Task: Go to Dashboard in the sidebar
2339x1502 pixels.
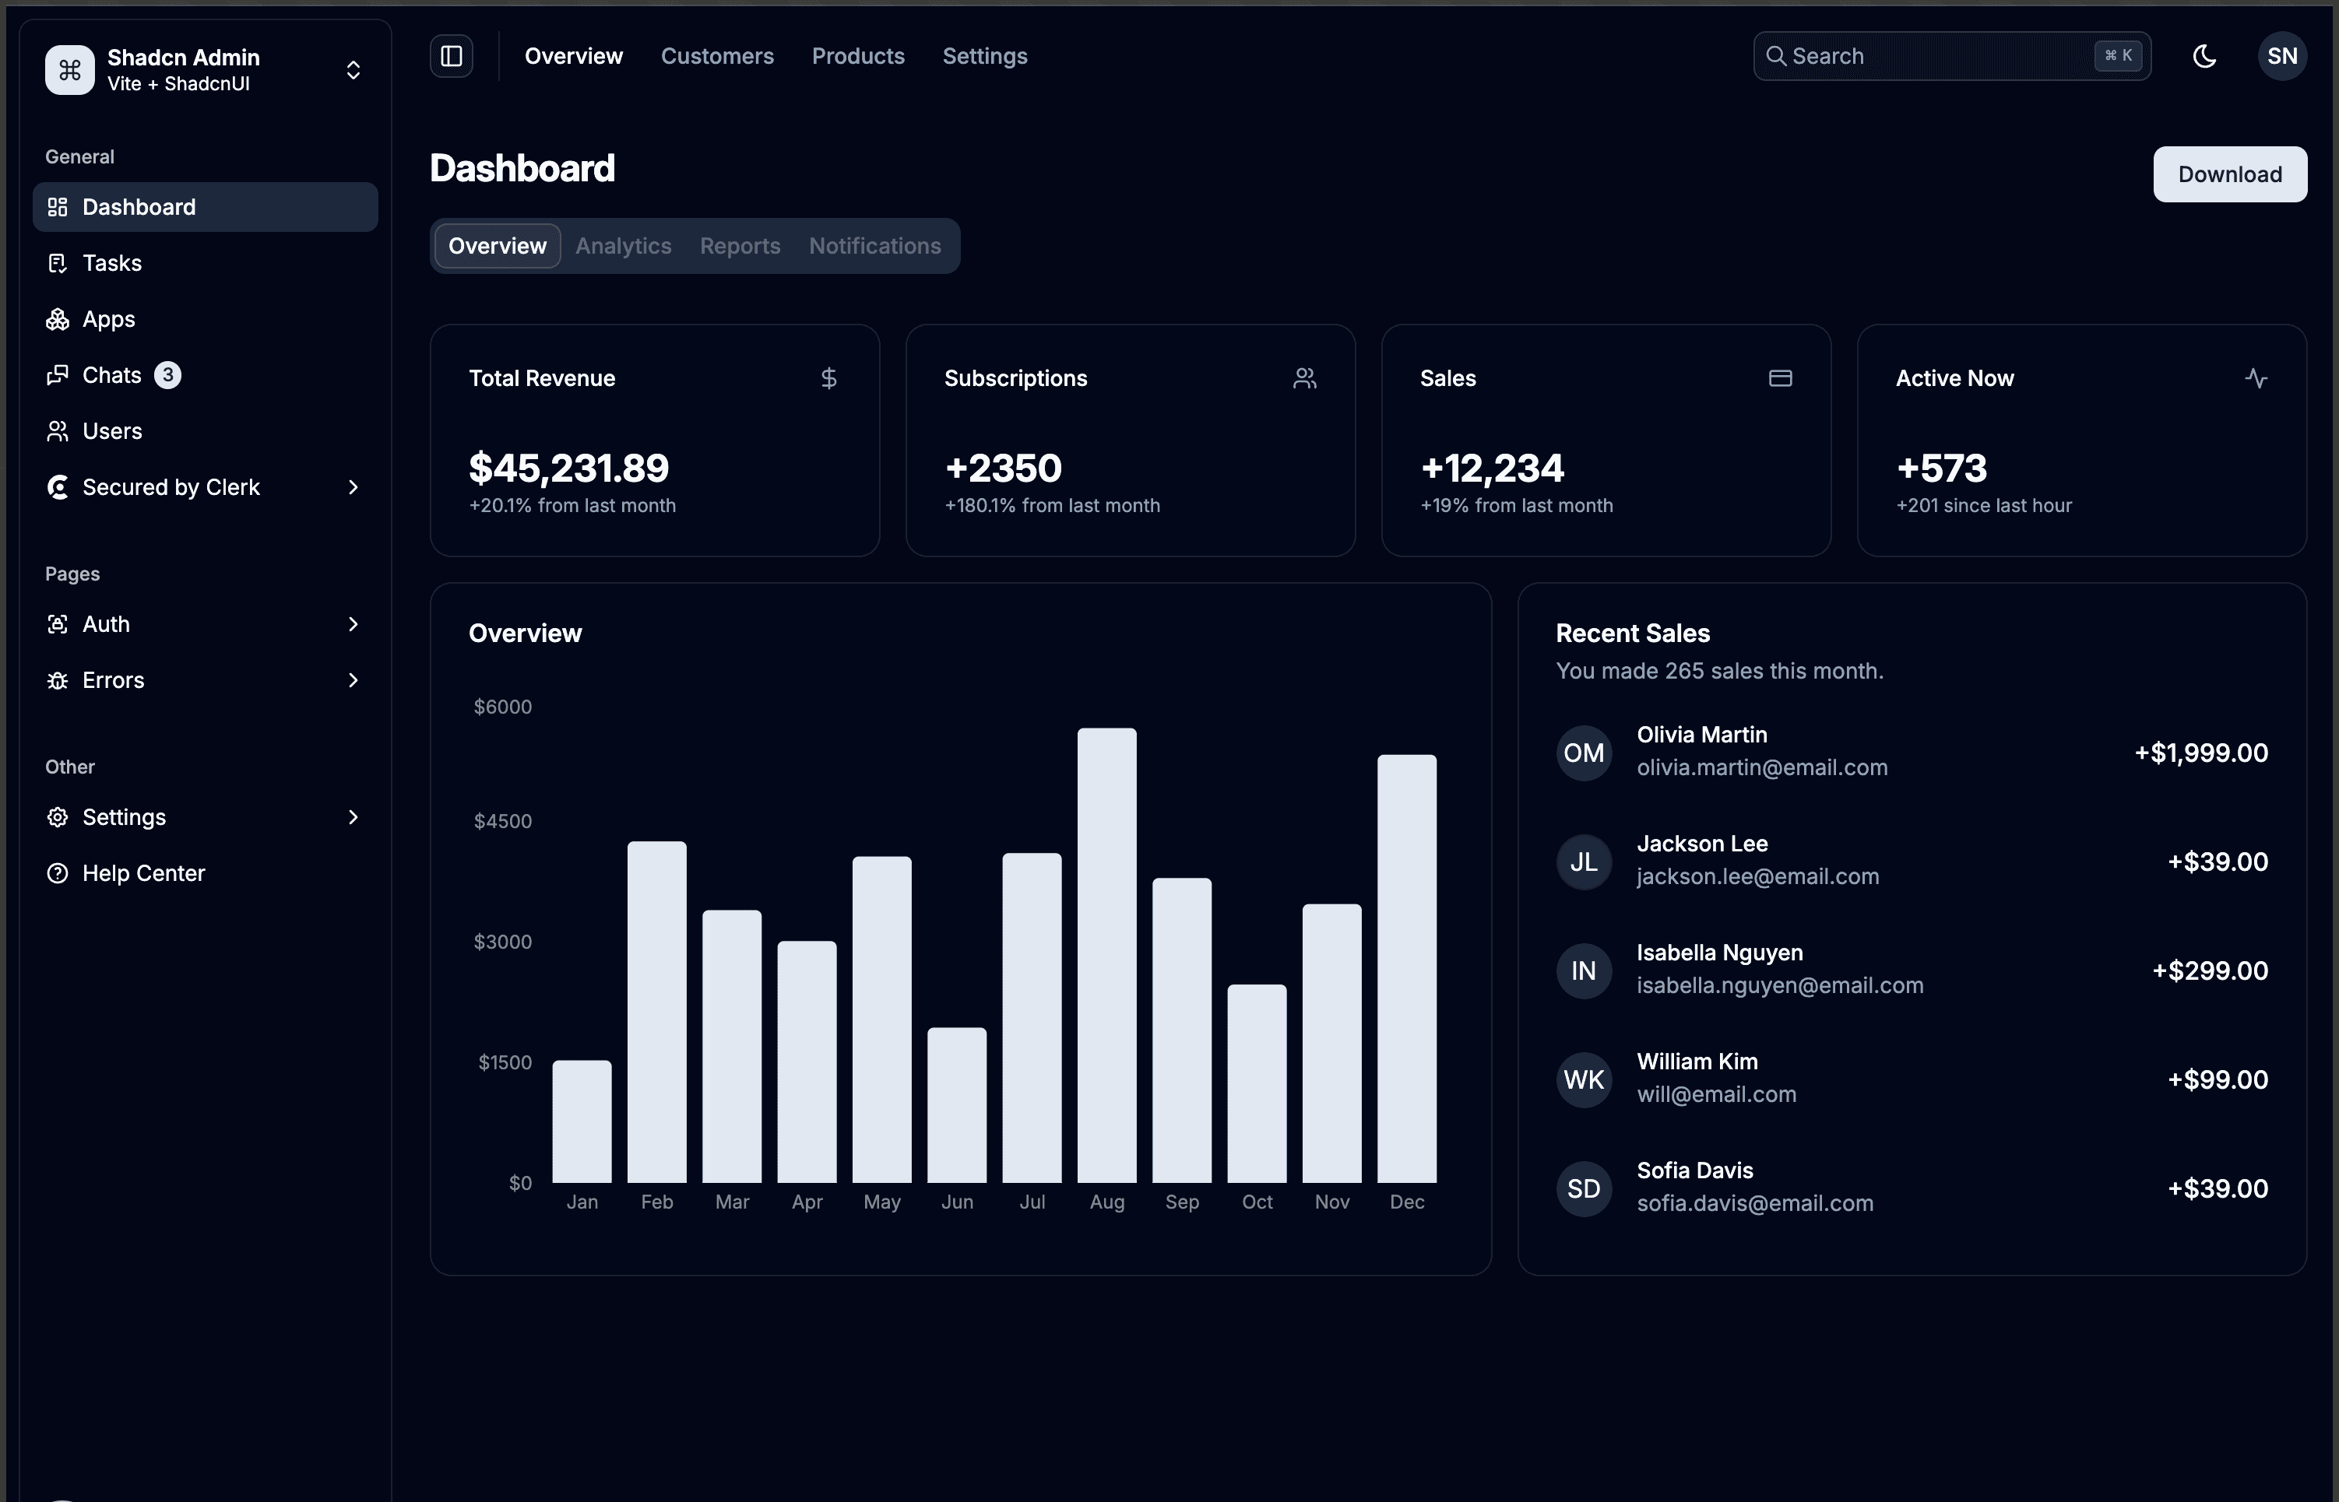Action: click(205, 207)
